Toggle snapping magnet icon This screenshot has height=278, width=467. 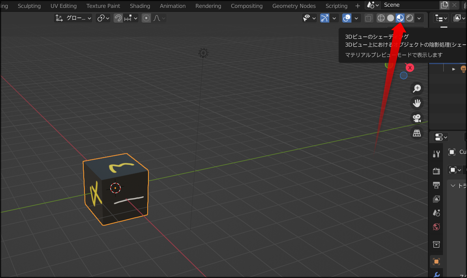tap(118, 18)
